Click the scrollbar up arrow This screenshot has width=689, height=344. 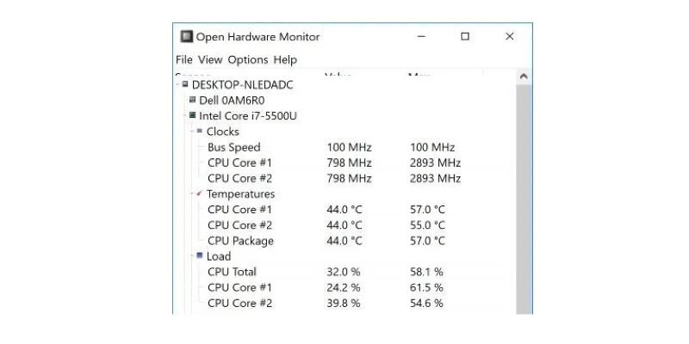click(x=524, y=77)
